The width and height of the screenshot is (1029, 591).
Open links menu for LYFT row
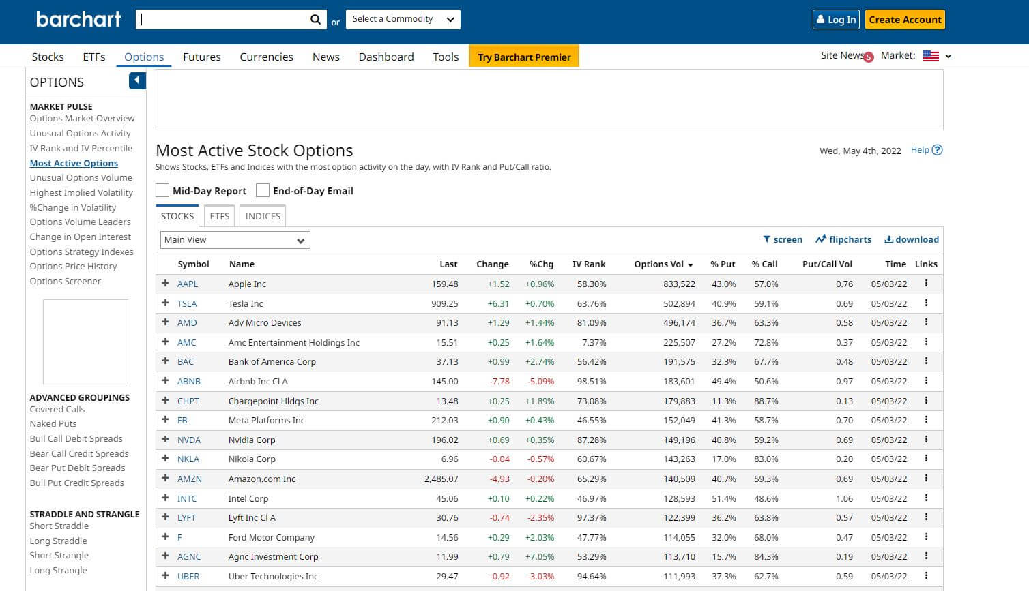click(x=926, y=517)
